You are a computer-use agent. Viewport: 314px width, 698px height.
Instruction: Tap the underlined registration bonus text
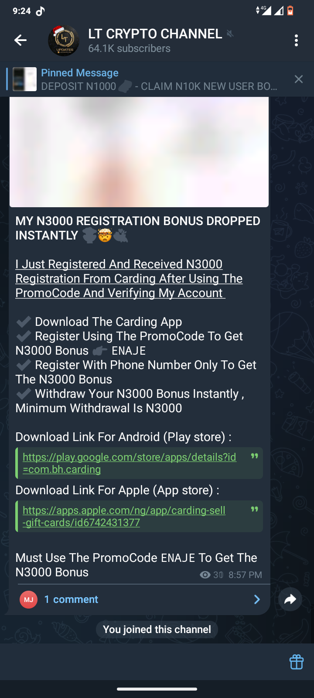click(x=129, y=278)
